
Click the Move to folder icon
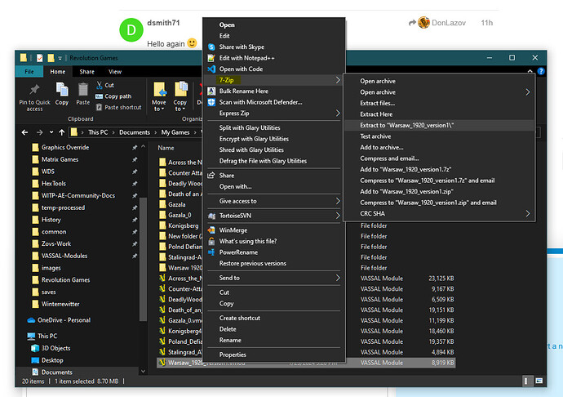point(159,90)
